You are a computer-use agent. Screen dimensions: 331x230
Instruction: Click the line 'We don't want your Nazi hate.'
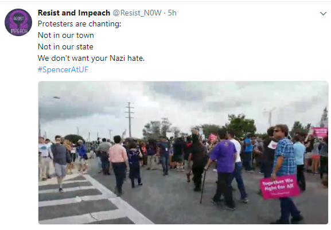pos(91,59)
